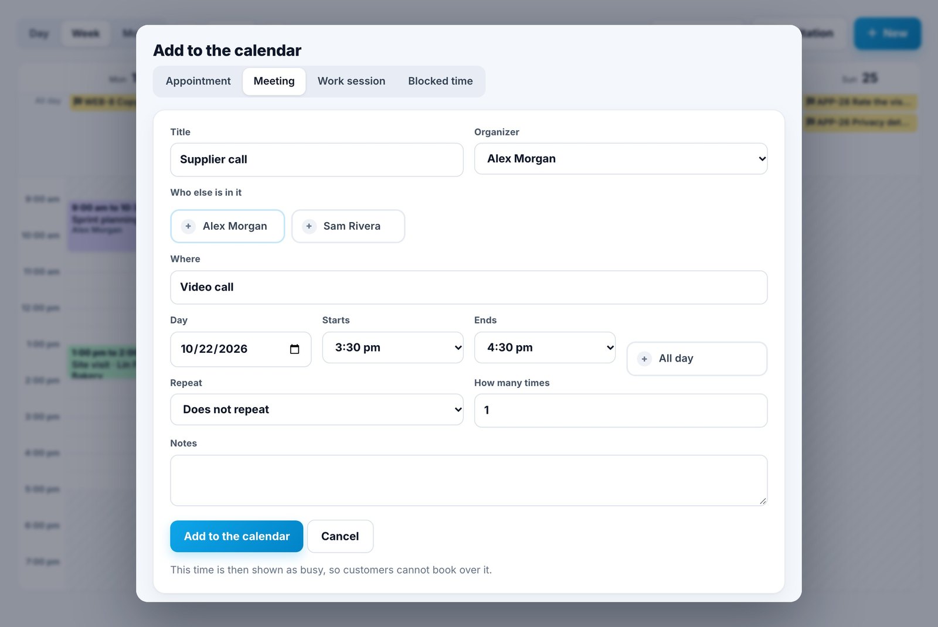Switch to the Appointment tab
The width and height of the screenshot is (938, 627).
[x=198, y=81]
